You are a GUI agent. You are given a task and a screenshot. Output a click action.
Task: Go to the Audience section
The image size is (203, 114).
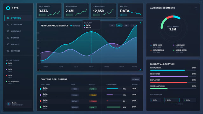pyautogui.click(x=18, y=31)
